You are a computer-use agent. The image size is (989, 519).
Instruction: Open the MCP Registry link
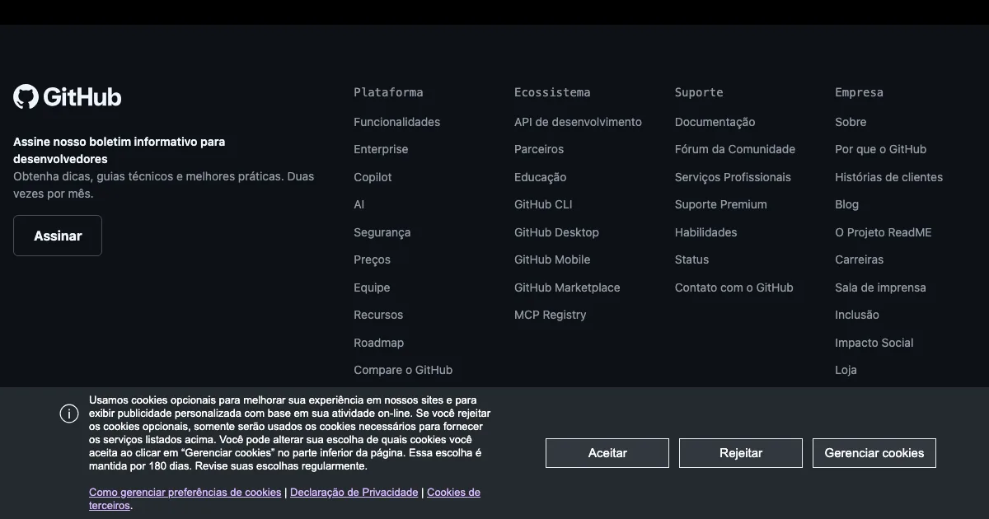point(550,315)
